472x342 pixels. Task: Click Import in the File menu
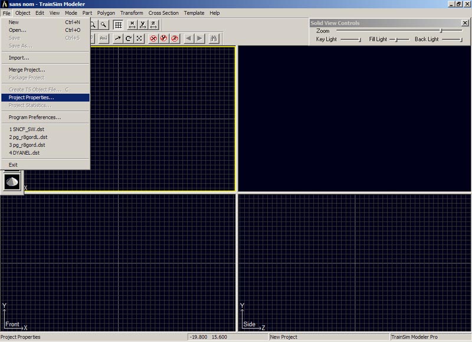point(19,58)
